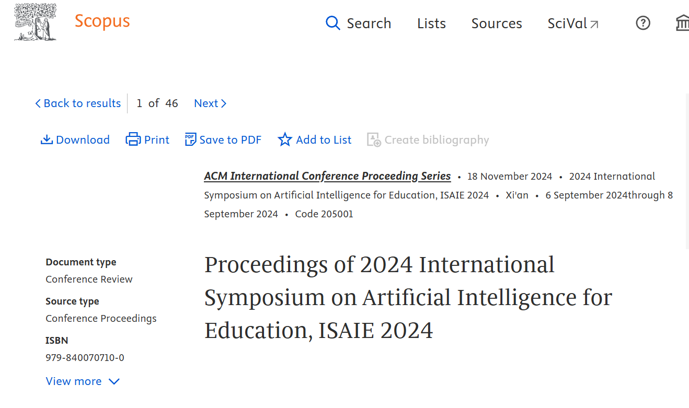Viewport: 689px width, 408px height.
Task: Open the Lists menu item
Action: pos(431,24)
